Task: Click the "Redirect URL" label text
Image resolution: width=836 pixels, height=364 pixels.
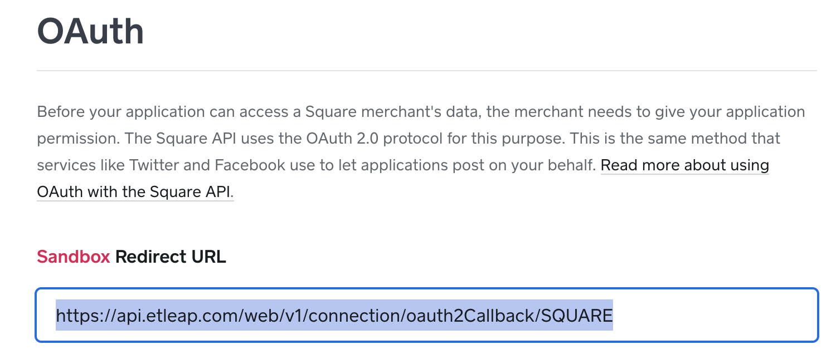Action: (171, 257)
